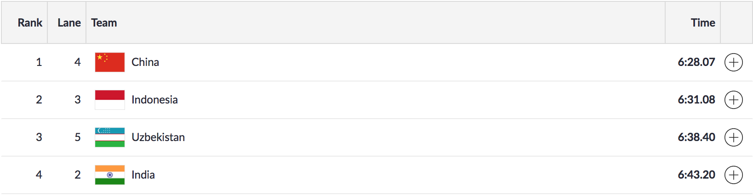The width and height of the screenshot is (753, 196).
Task: Click the Indonesia flag icon
Action: pos(109,100)
